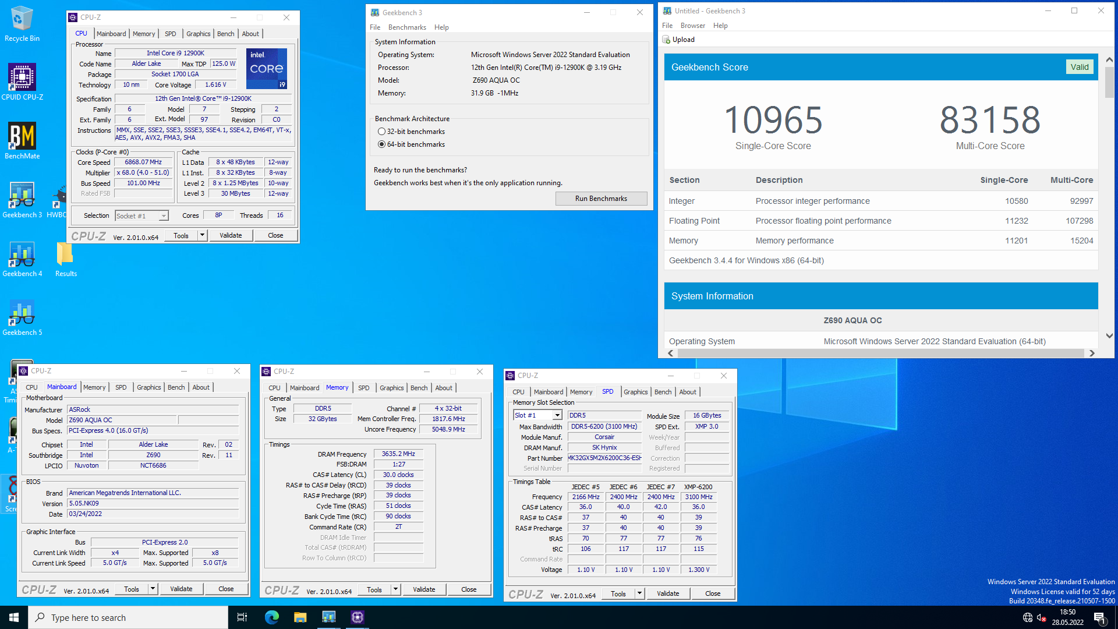Click the Multi-Core Score 83158
Viewport: 1118px width, 629px height.
[x=990, y=120]
